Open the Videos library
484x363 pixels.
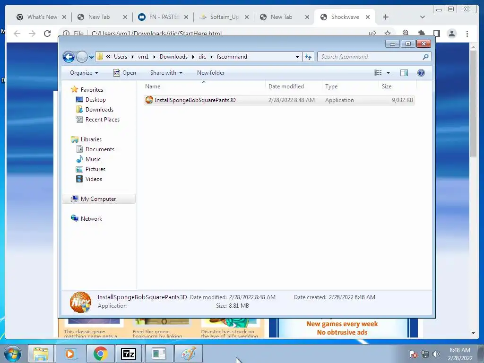(94, 179)
